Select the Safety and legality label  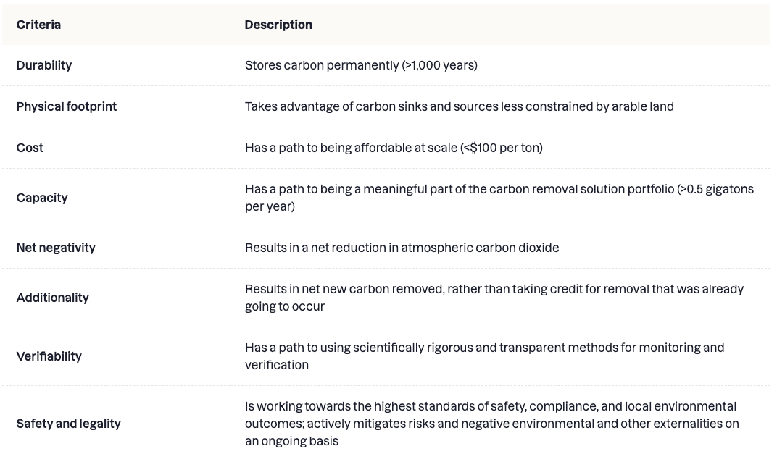point(68,424)
